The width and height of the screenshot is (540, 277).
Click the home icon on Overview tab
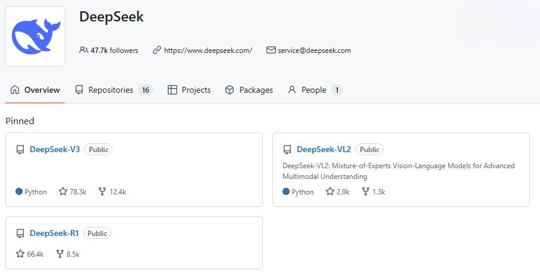tap(15, 90)
